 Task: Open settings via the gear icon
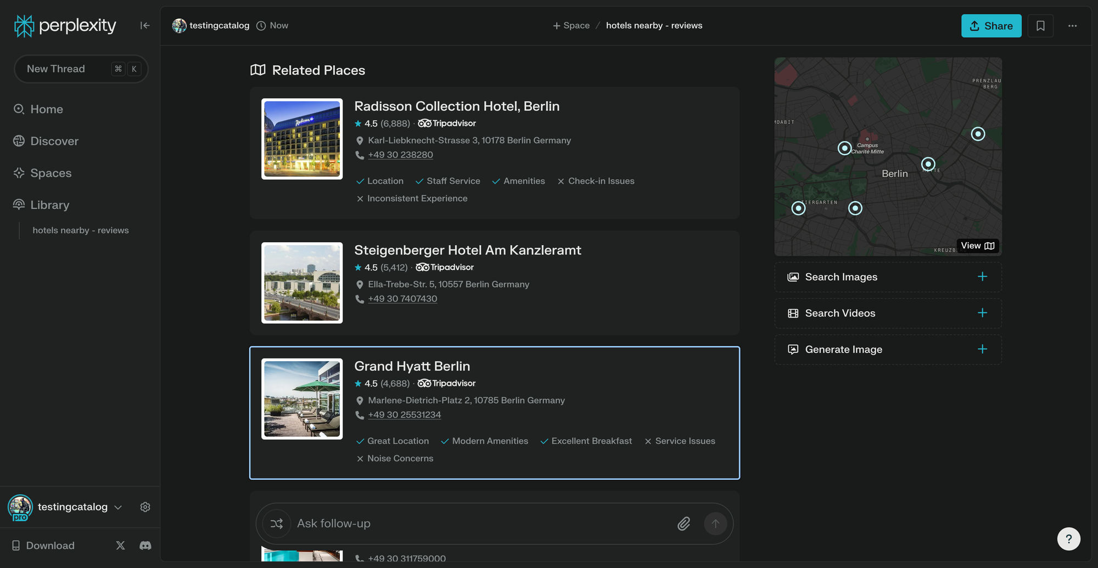point(145,507)
